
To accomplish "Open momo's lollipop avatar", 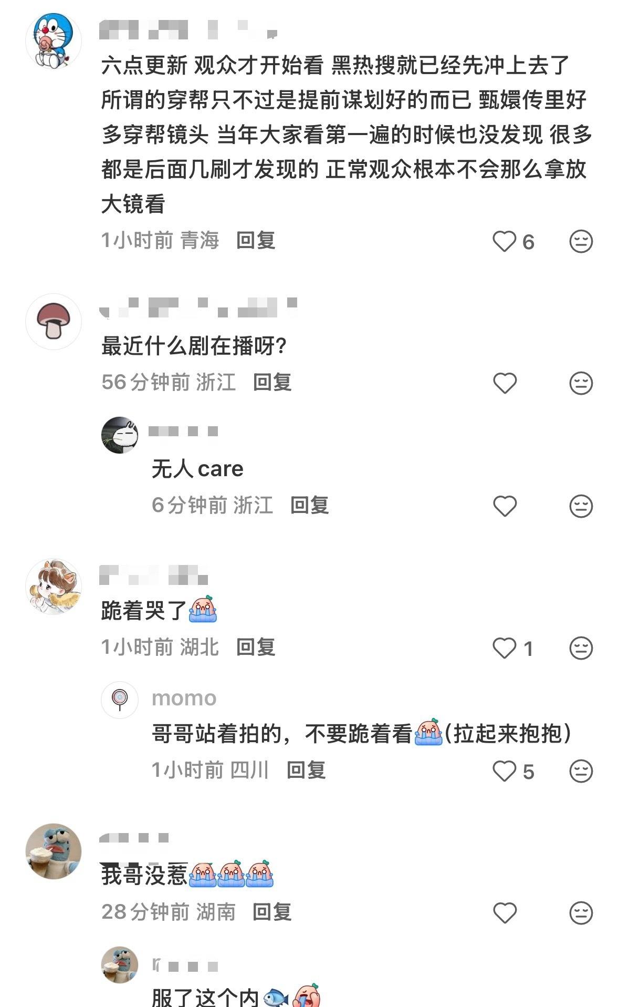I will click(x=120, y=700).
